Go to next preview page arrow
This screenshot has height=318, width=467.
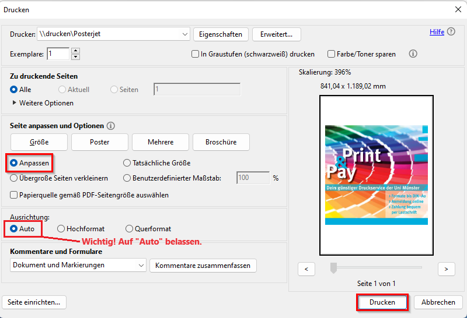click(x=446, y=268)
